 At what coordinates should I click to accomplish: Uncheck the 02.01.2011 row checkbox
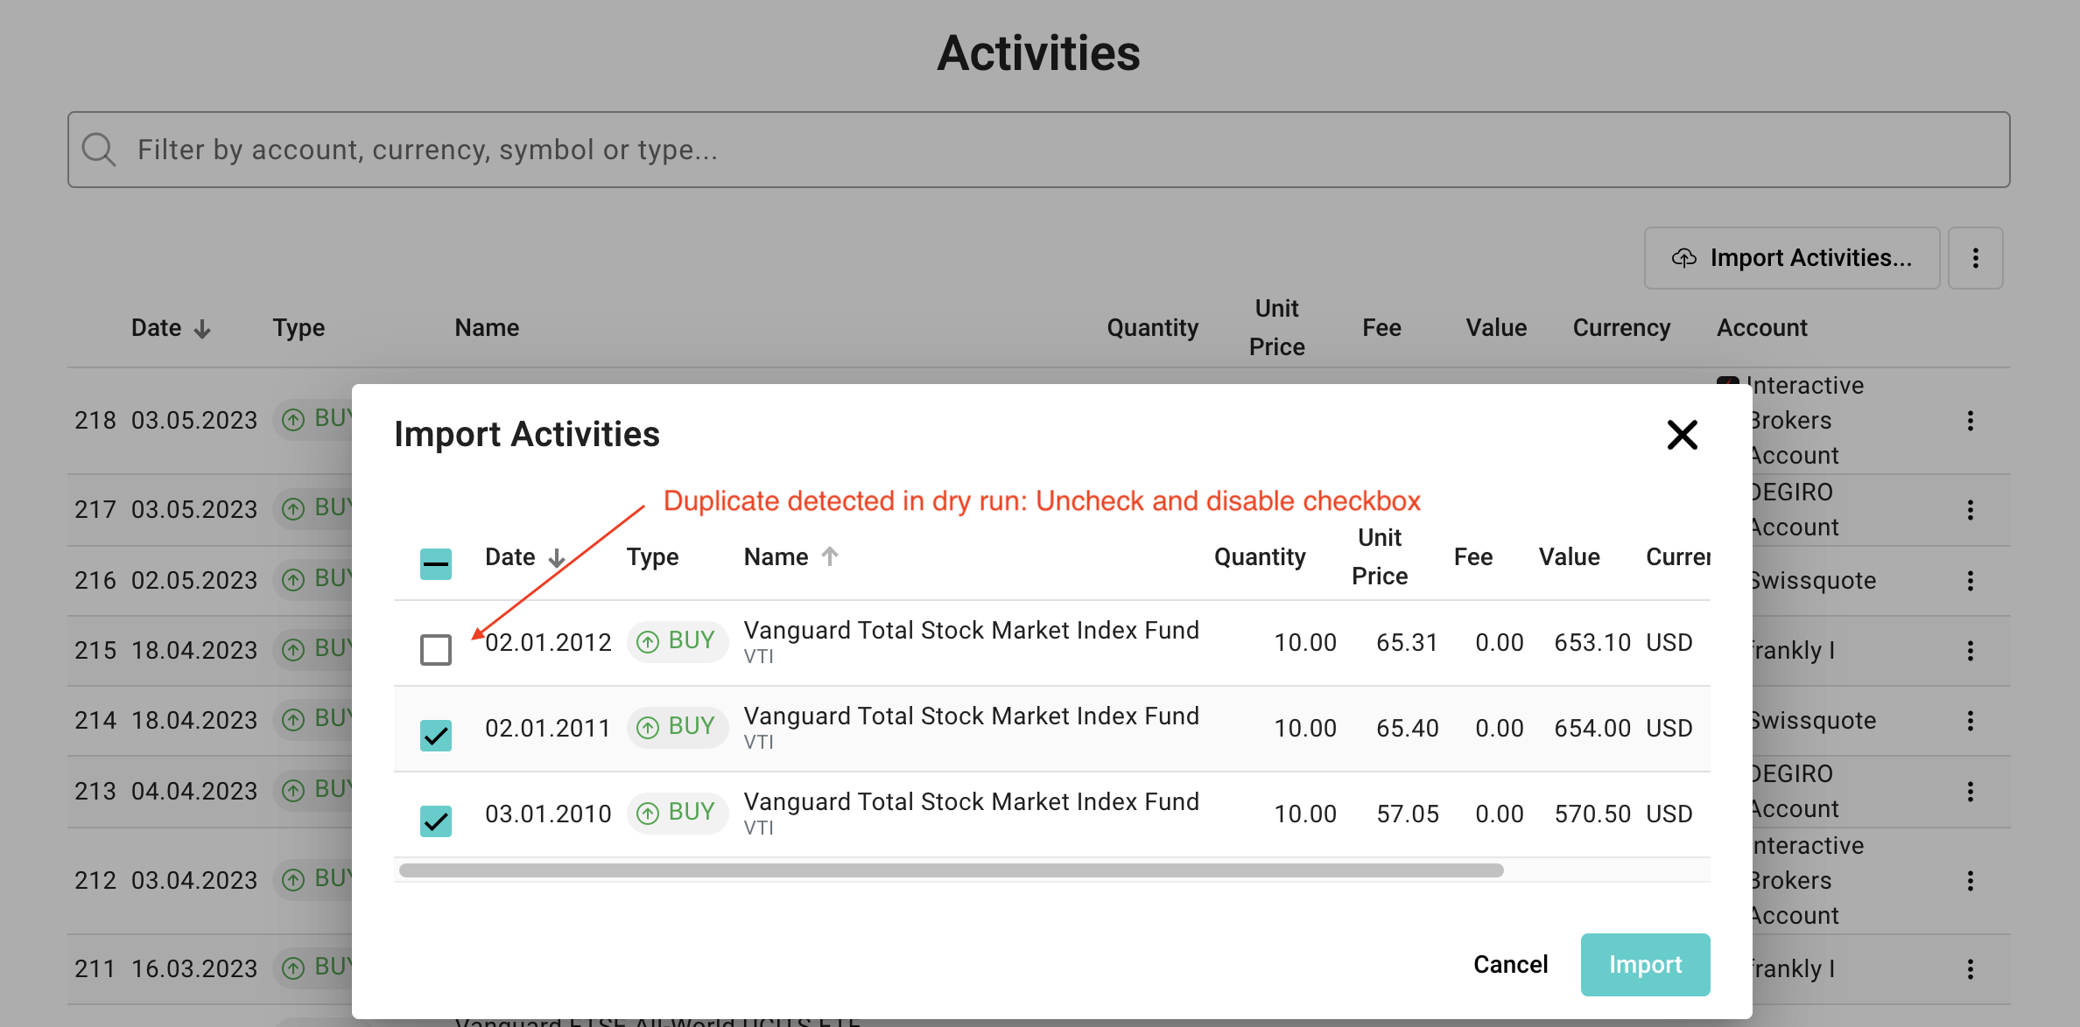tap(435, 736)
